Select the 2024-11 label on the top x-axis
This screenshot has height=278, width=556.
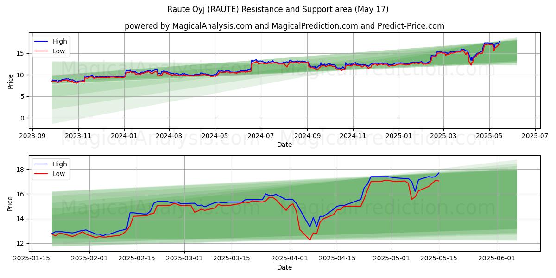click(353, 136)
